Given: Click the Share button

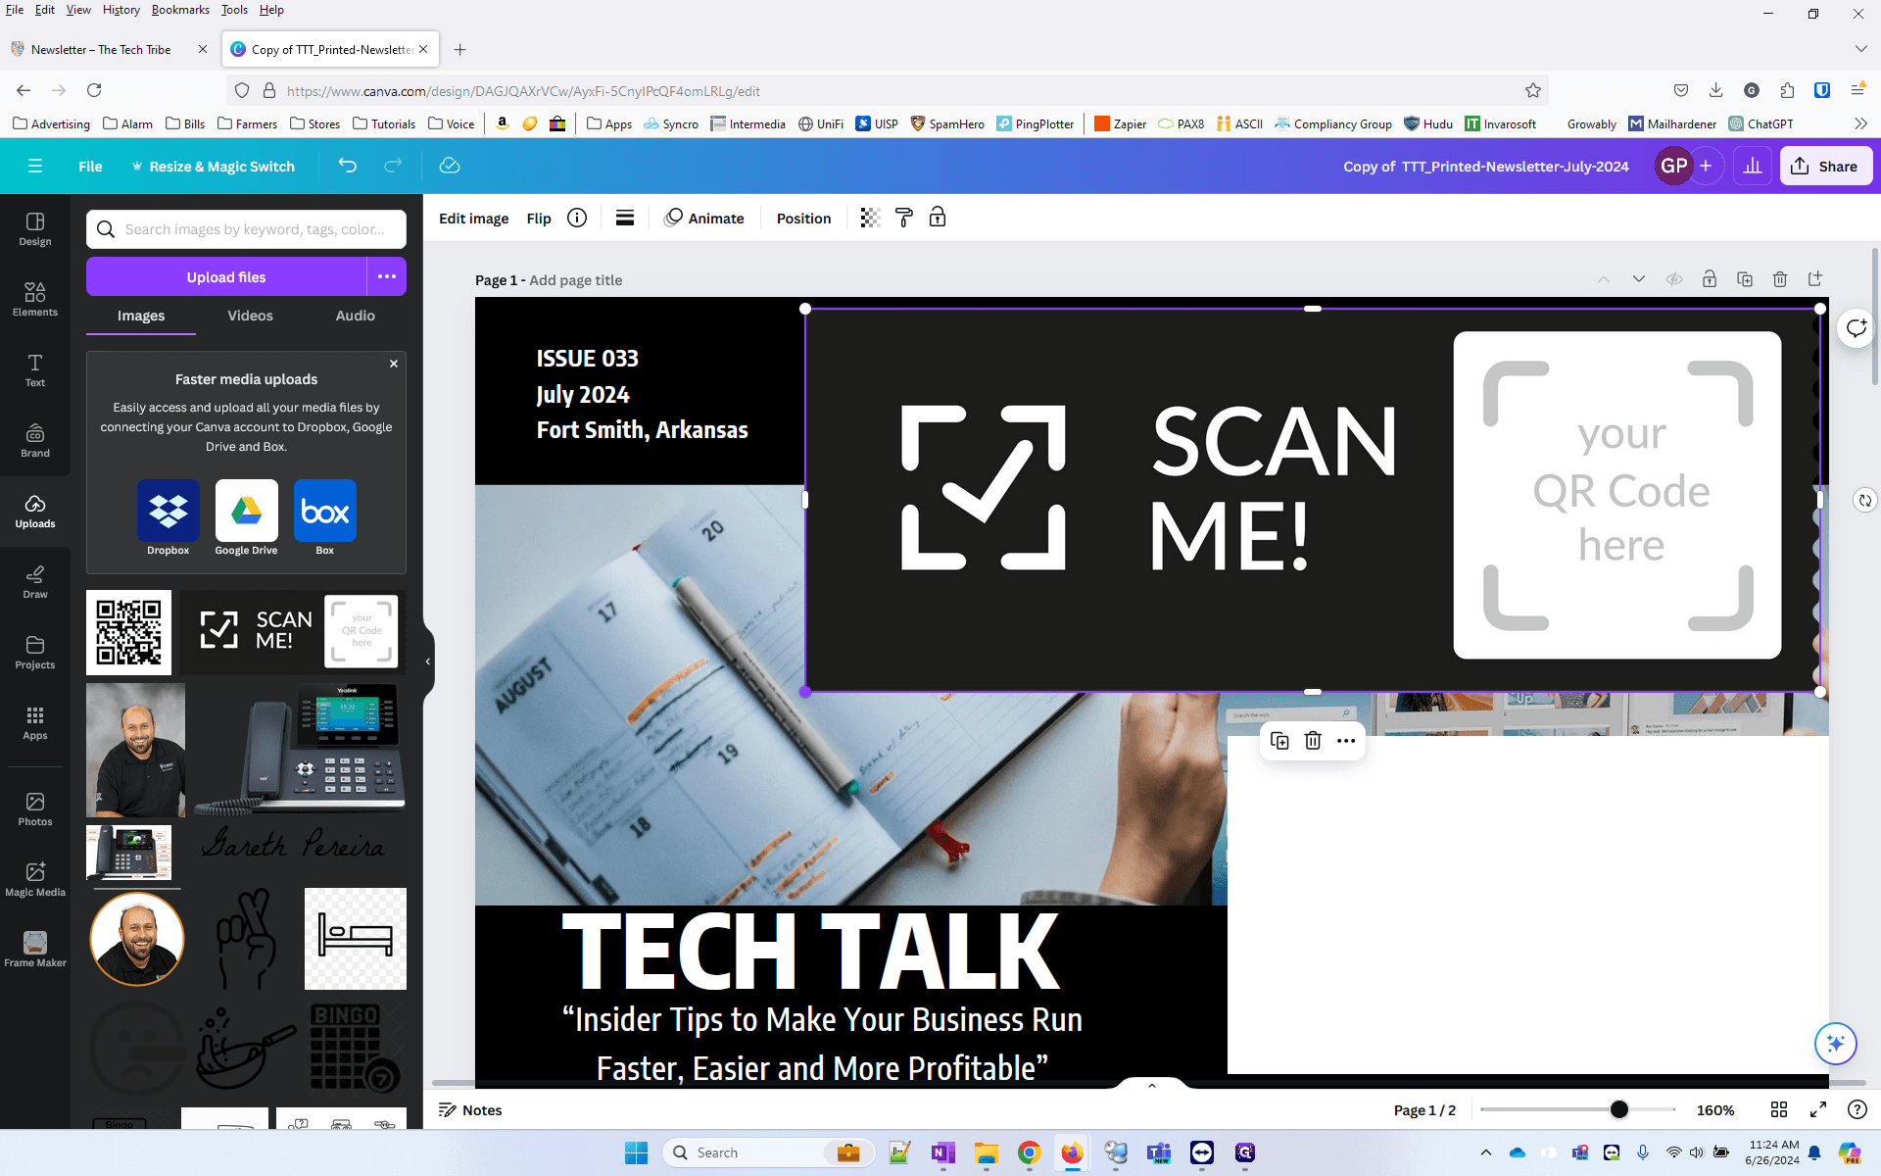Looking at the screenshot, I should (x=1825, y=166).
